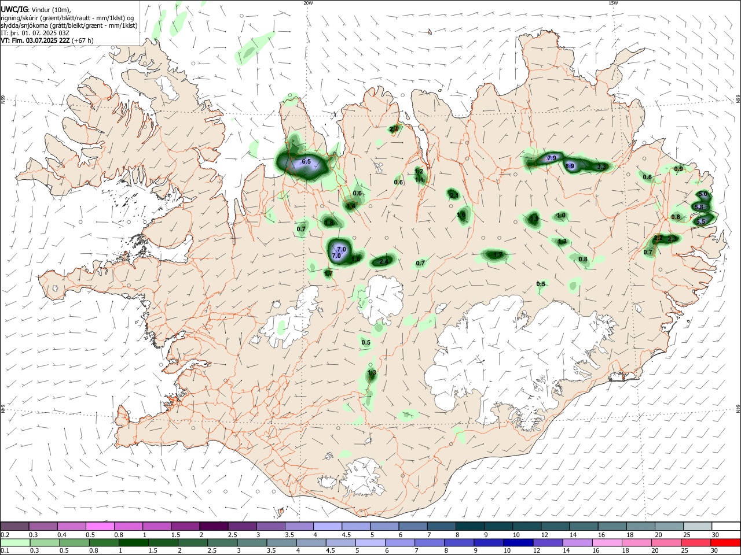Click the 'rigning/skúrir' legend description line
741x555 pixels.
67,17
